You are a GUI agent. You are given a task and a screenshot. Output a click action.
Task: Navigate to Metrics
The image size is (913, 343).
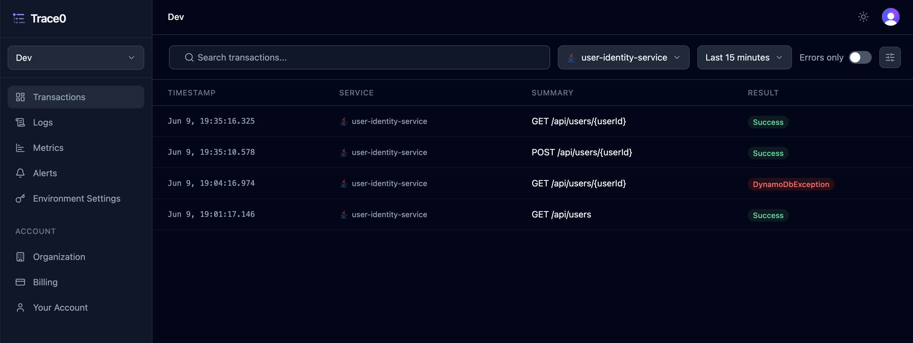[76, 148]
